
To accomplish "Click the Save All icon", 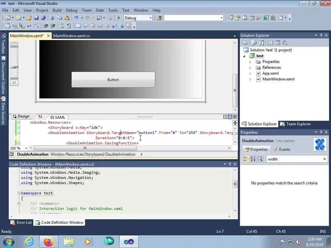I will 44,18.
